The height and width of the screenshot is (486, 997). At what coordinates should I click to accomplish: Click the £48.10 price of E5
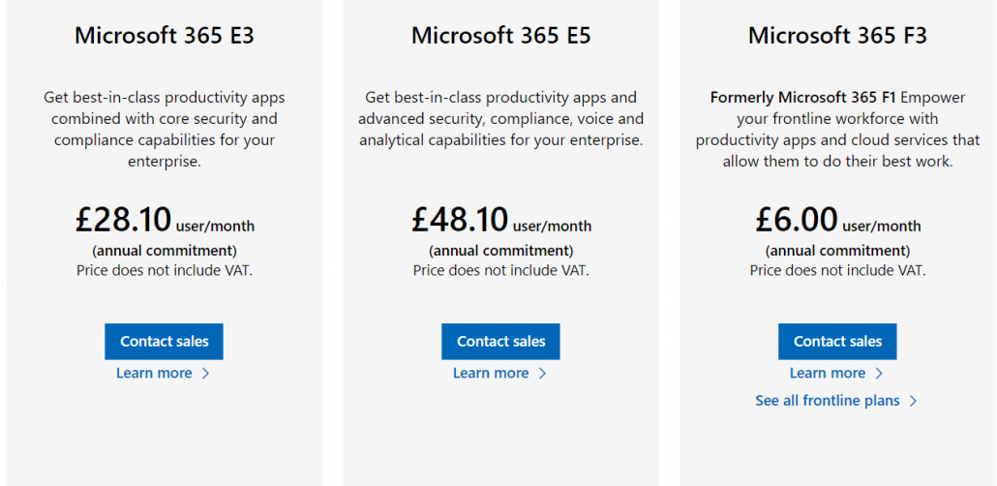[461, 220]
